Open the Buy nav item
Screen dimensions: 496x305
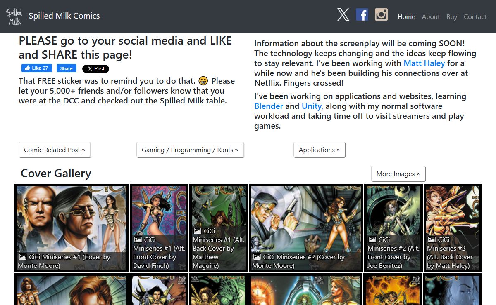(x=452, y=17)
